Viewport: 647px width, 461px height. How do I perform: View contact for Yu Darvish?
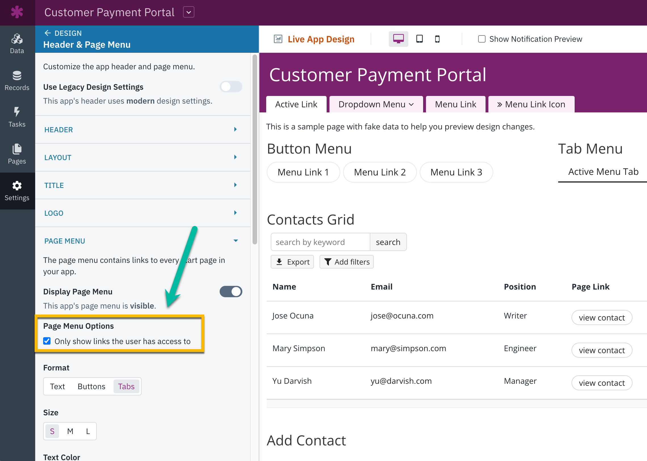click(602, 383)
